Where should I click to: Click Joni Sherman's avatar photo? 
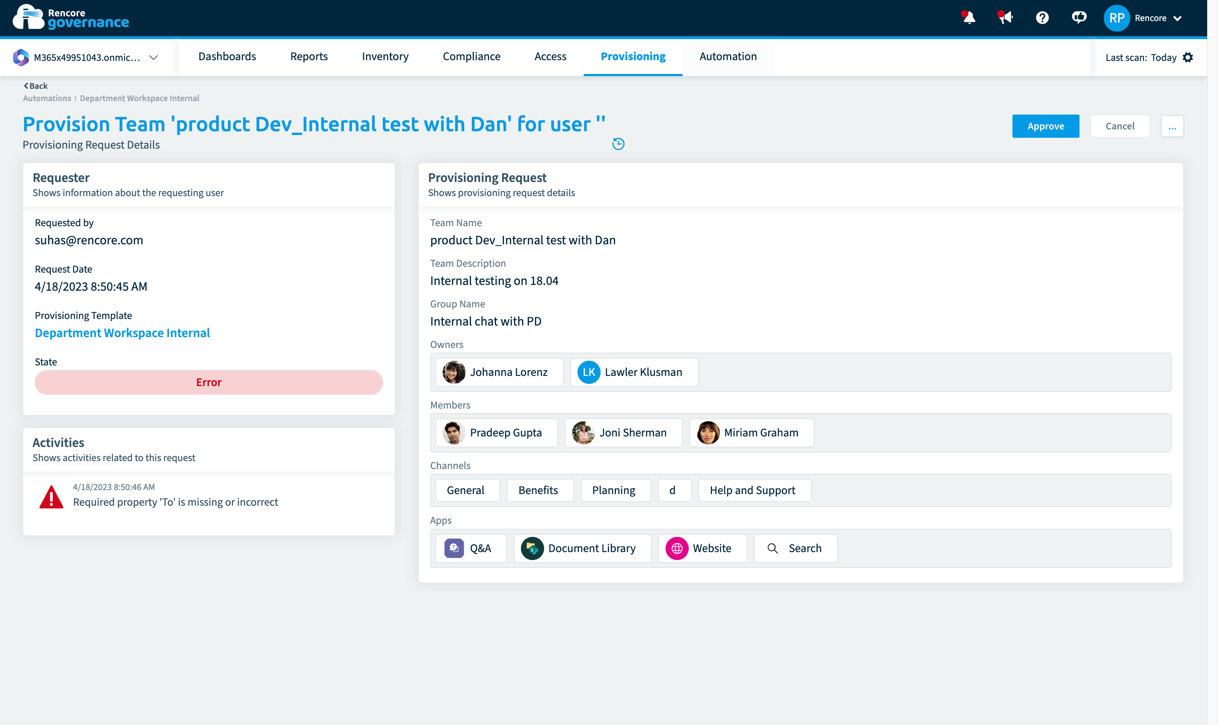click(x=583, y=433)
